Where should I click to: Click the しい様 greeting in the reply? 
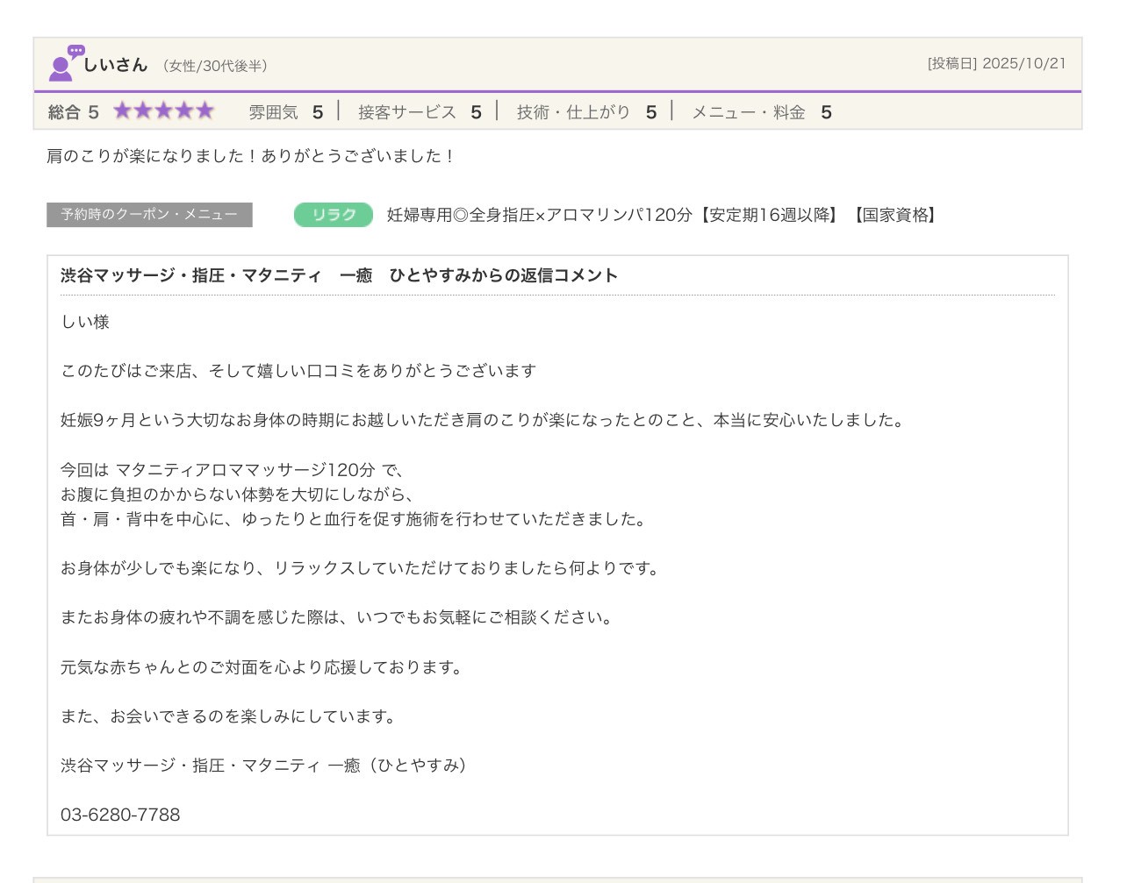85,322
